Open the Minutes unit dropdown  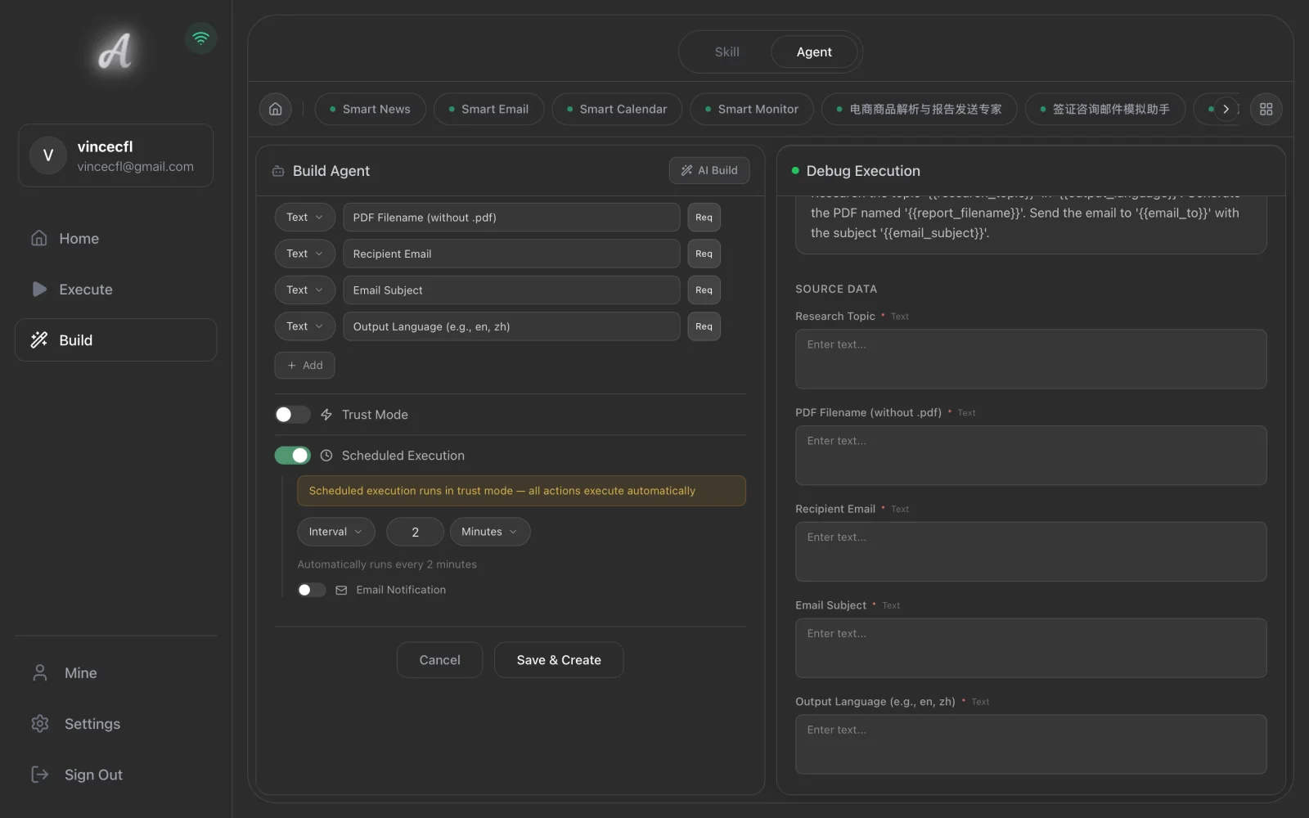click(490, 532)
